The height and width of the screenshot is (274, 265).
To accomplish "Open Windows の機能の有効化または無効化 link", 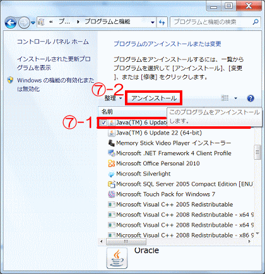I will (56, 85).
